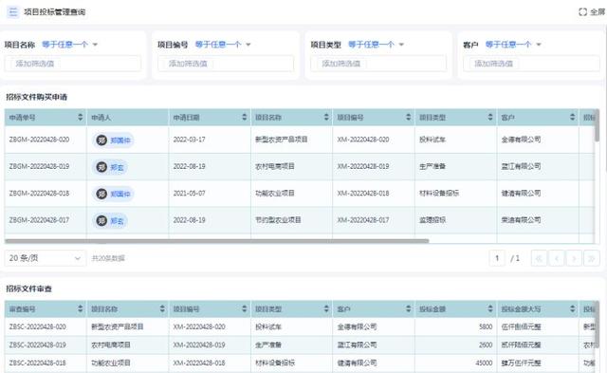The height and width of the screenshot is (373, 607).
Task: Click the purchase table vertical scrollbar
Action: click(597, 126)
